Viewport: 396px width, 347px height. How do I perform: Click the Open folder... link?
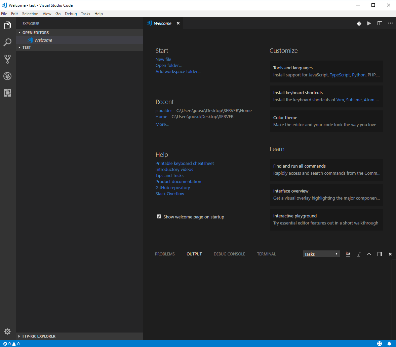coord(168,65)
